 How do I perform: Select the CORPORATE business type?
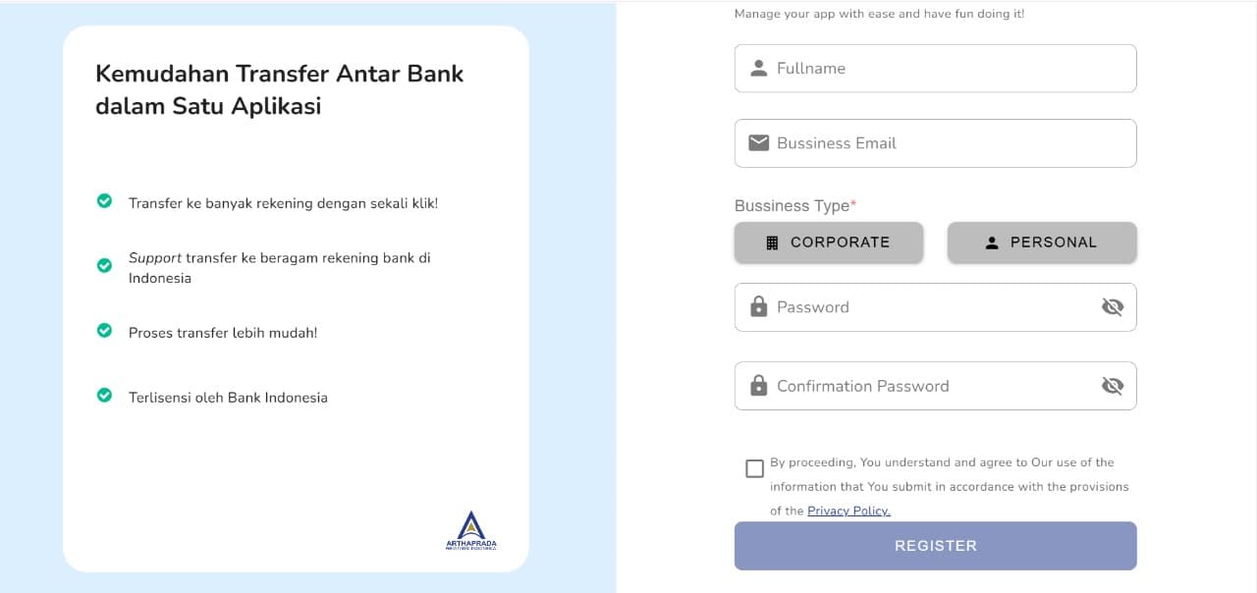point(829,243)
